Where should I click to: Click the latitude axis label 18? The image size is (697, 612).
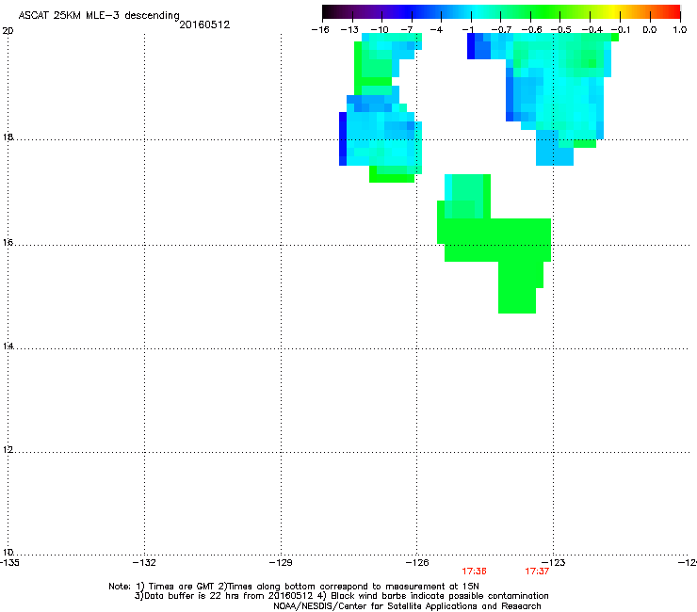pyautogui.click(x=8, y=137)
